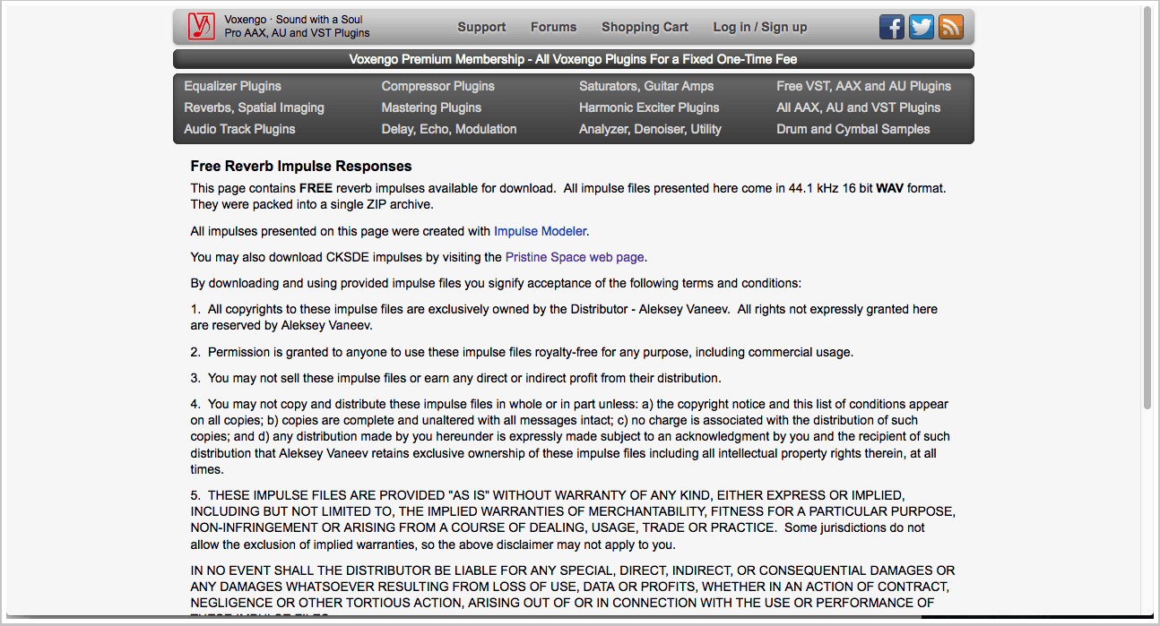Open the RSS feed icon
1160x626 pixels.
pos(951,27)
